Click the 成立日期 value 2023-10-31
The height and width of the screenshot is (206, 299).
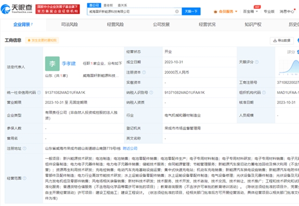coord(174,62)
